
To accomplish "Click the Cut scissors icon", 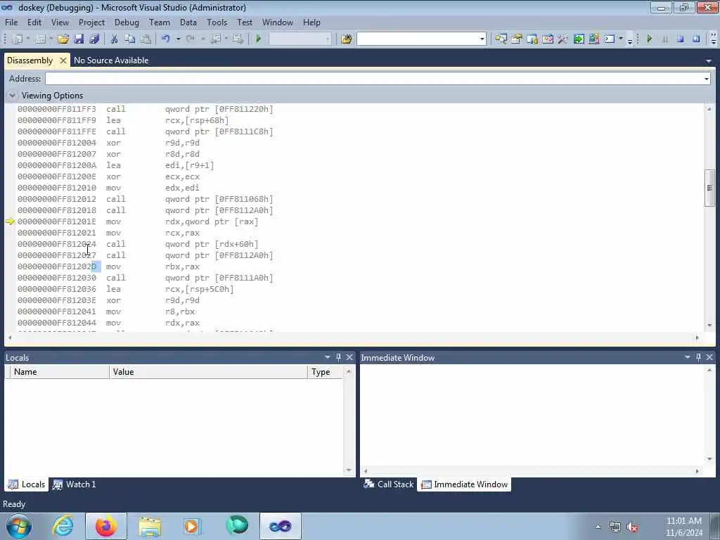I will click(115, 39).
